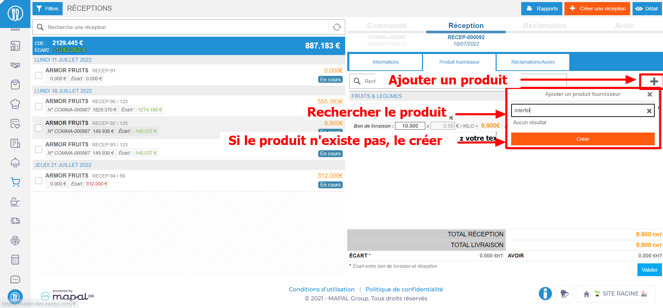
Task: Open the Filtres panel
Action: [x=47, y=9]
